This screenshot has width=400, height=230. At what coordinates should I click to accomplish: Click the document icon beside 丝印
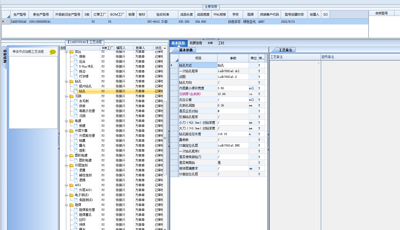(x=76, y=220)
